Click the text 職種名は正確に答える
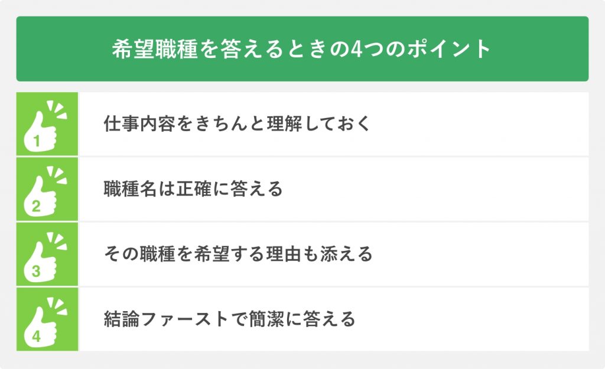The image size is (605, 369). [x=193, y=190]
